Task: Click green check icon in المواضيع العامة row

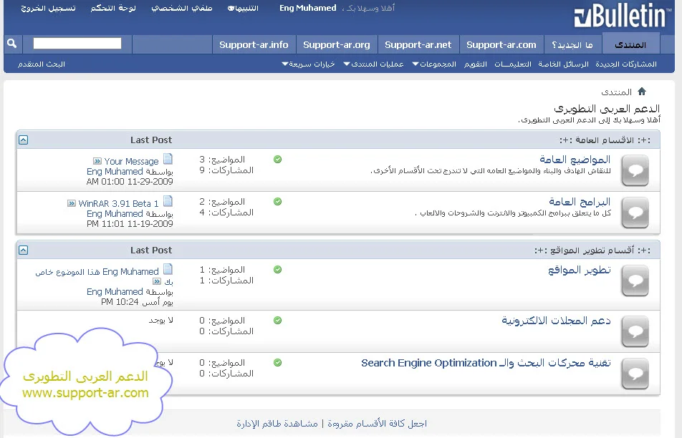Action: point(278,160)
